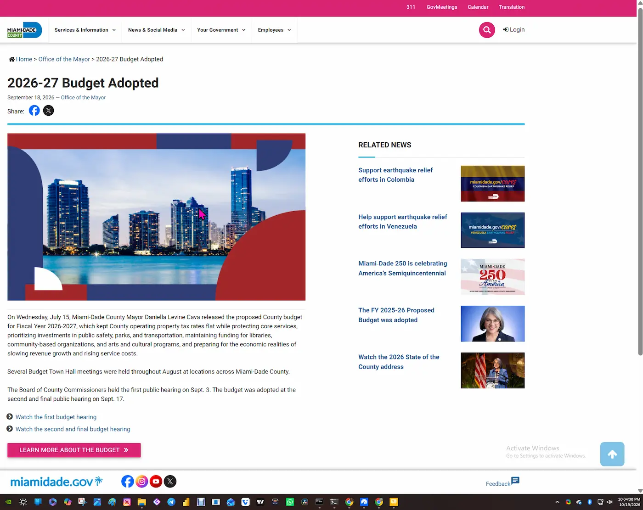Open Photos app in the taskbar
The width and height of the screenshot is (643, 510).
point(97,502)
